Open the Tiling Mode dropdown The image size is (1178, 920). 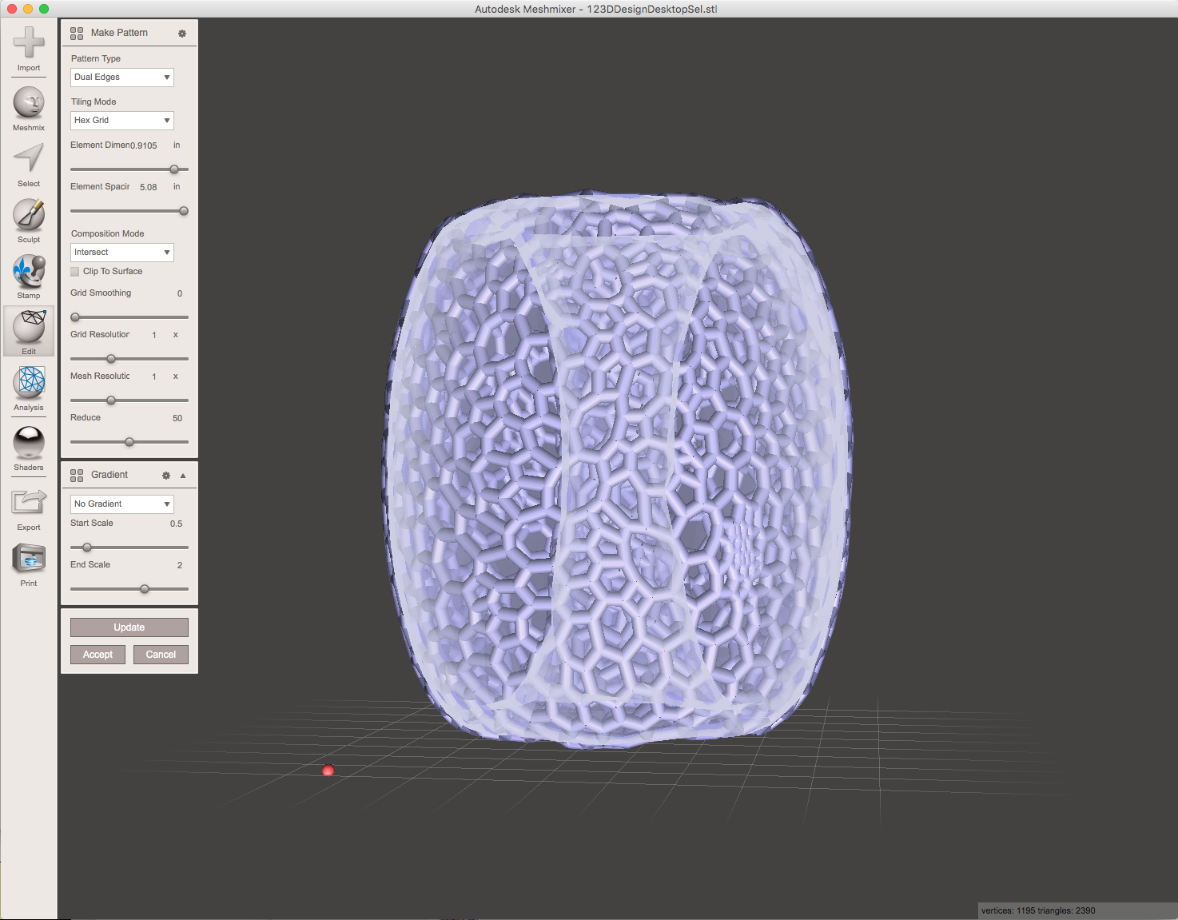pos(122,121)
